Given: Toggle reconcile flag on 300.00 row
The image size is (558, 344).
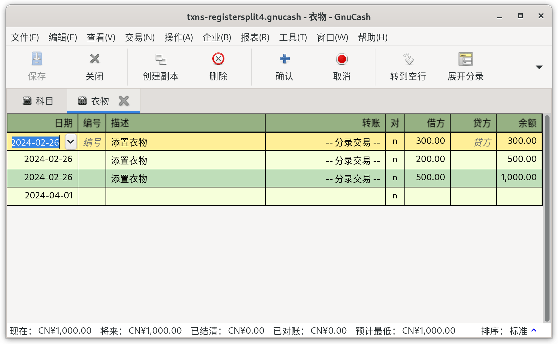Looking at the screenshot, I should [x=395, y=141].
